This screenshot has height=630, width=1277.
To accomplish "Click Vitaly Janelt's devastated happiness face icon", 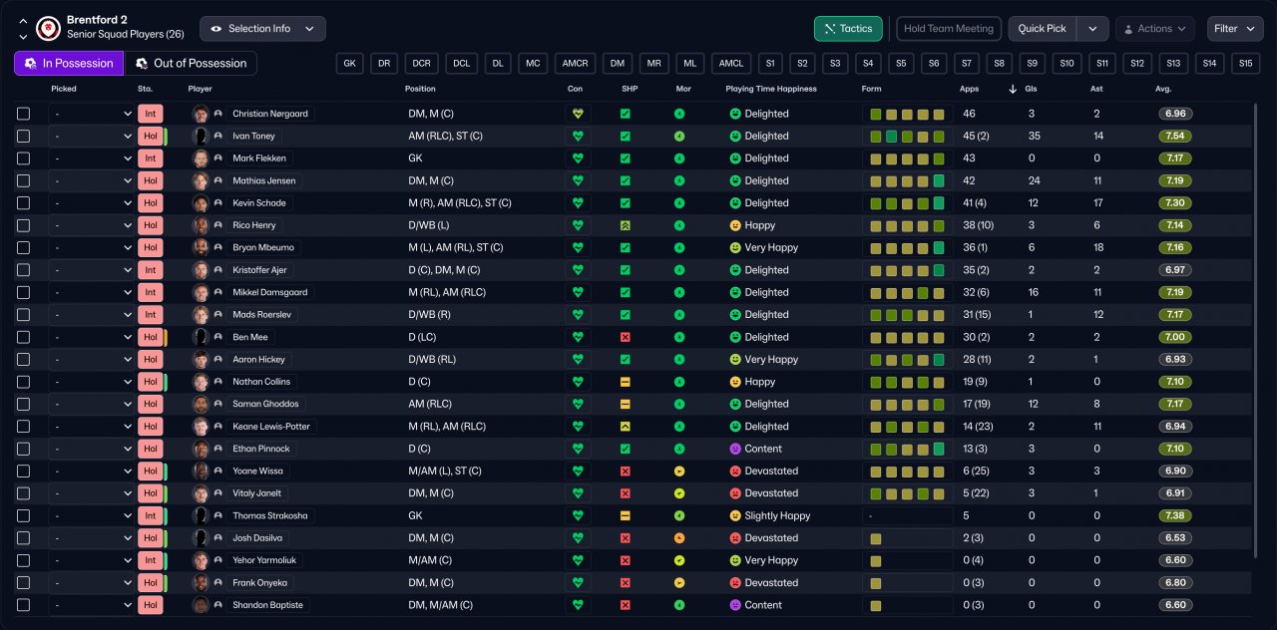I will tap(735, 493).
